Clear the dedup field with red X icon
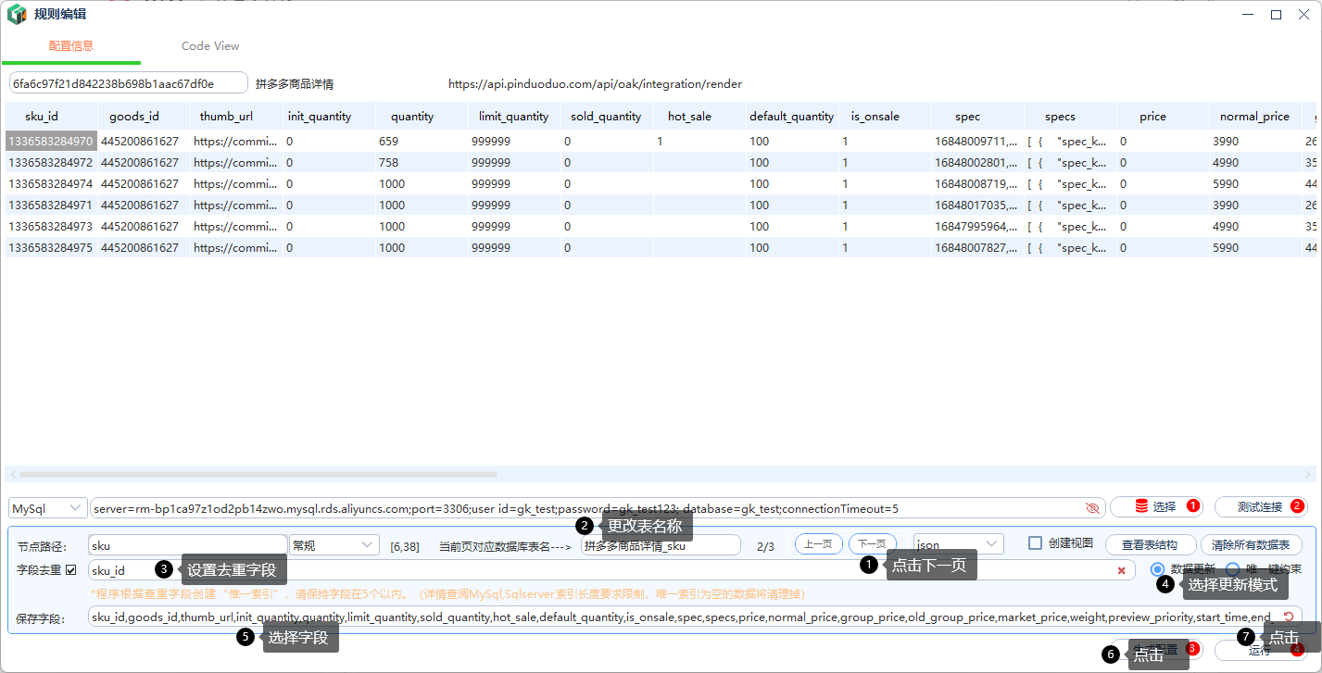The width and height of the screenshot is (1322, 673). click(1121, 570)
